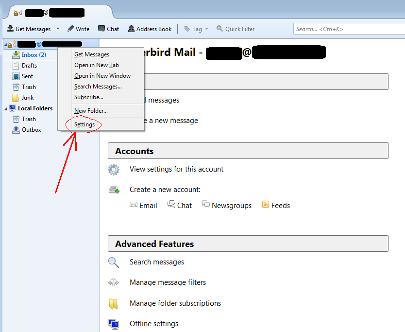This screenshot has height=332, width=405.
Task: Open the Address Book
Action: (150, 29)
